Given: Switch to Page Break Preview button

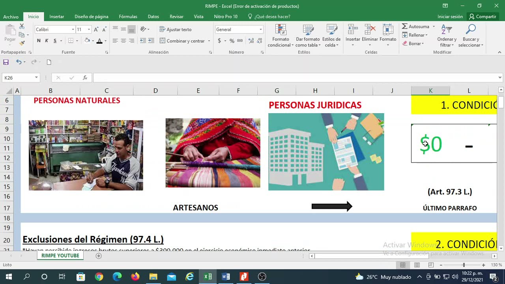Looking at the screenshot, I should [x=431, y=265].
